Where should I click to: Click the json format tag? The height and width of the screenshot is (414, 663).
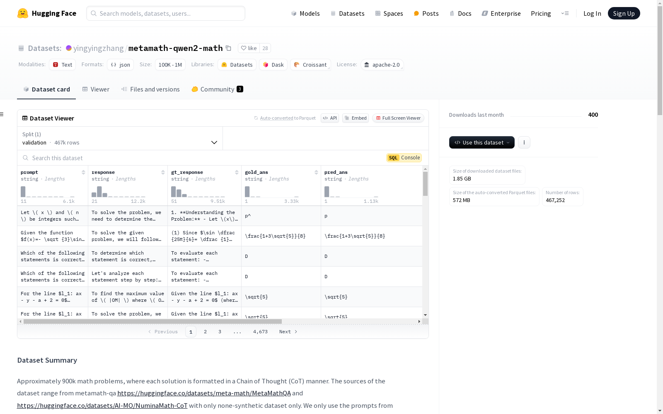coord(120,65)
